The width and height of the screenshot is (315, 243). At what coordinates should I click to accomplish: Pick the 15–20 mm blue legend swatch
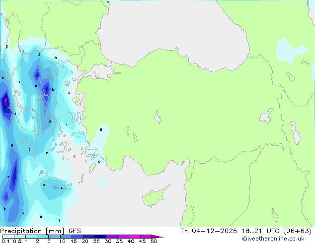[x=77, y=237]
